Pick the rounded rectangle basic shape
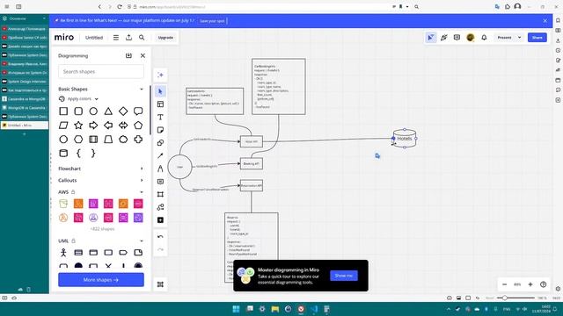 (x=78, y=111)
